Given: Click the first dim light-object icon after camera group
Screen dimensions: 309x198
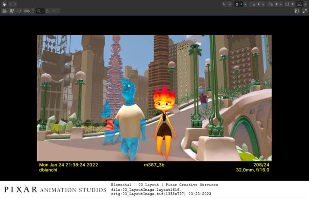Looking at the screenshot, I should pyautogui.click(x=252, y=4).
